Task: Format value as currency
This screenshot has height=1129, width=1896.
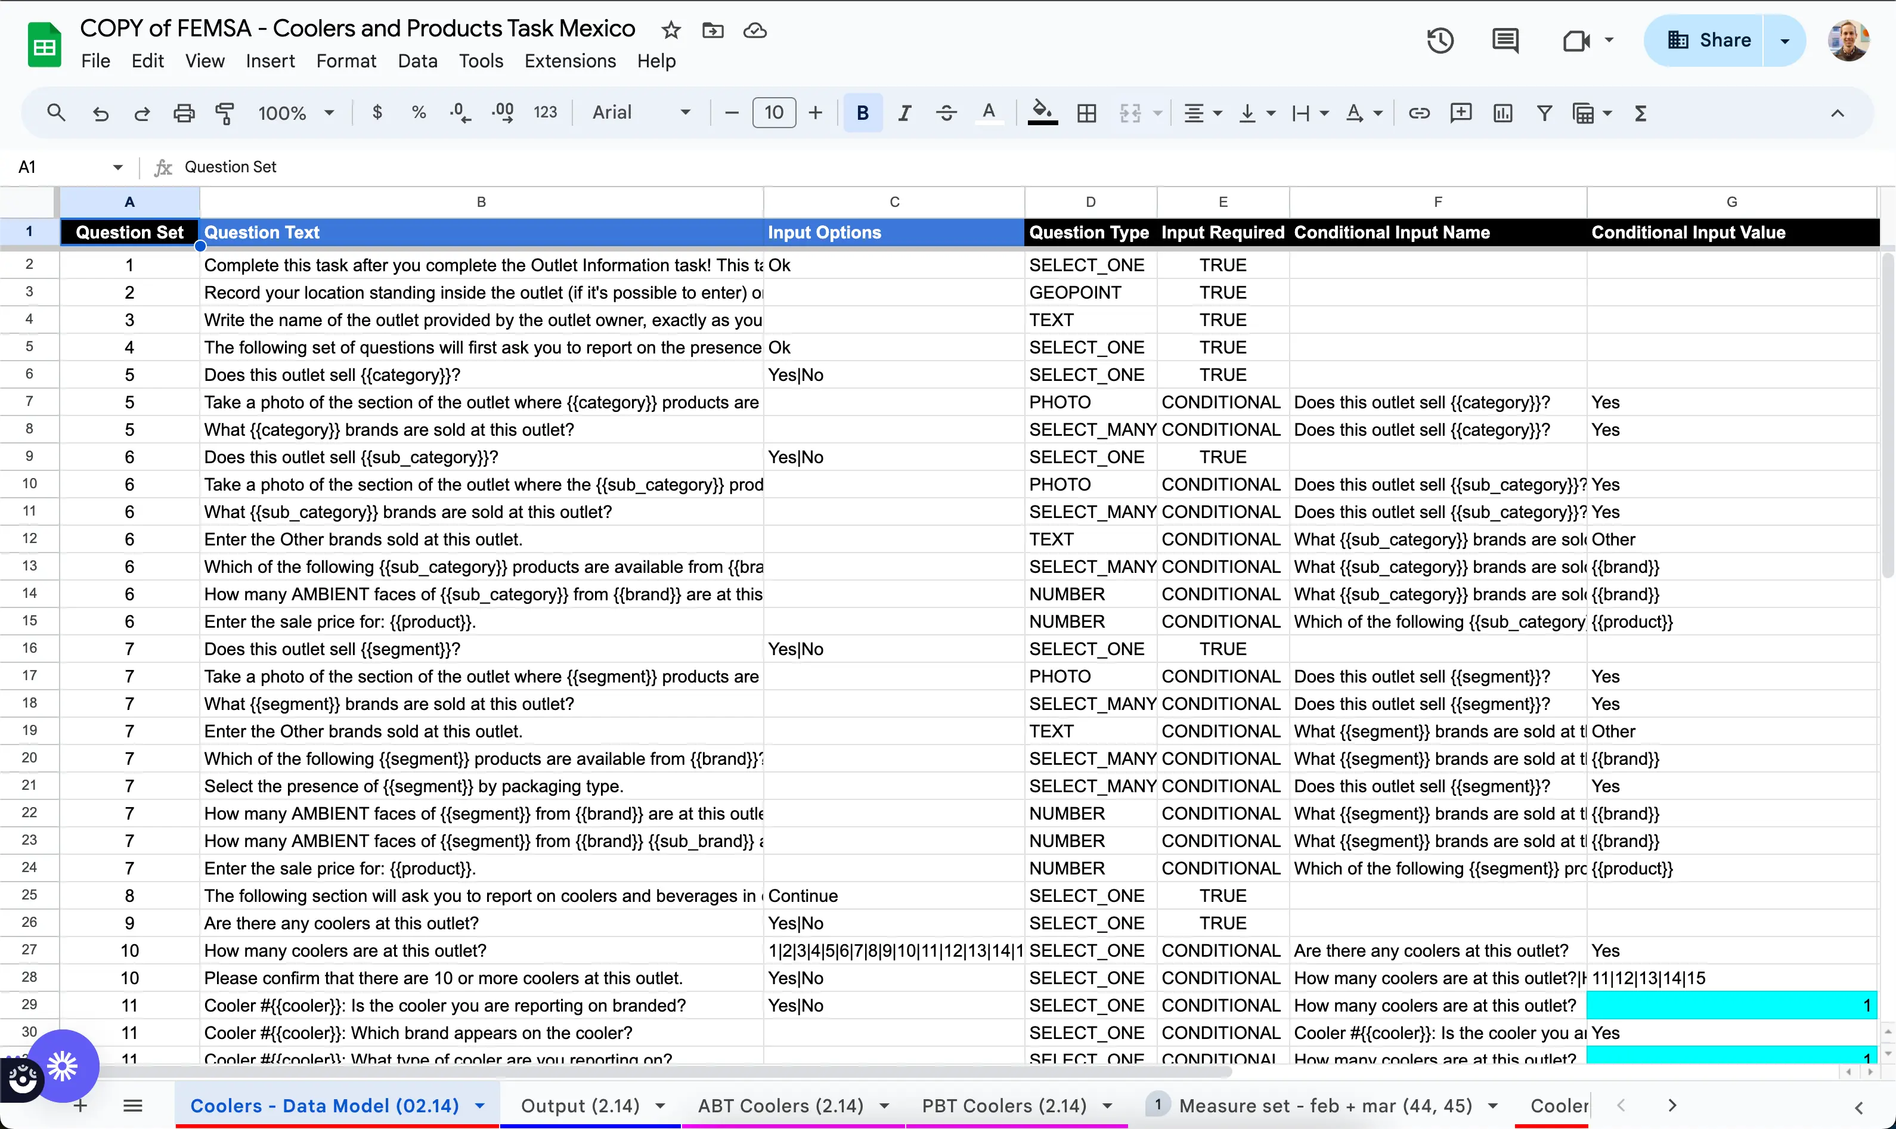Action: coord(377,113)
